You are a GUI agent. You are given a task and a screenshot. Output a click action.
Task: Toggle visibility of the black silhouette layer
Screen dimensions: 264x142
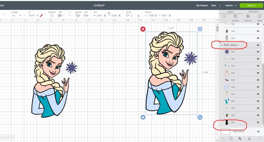[258, 122]
